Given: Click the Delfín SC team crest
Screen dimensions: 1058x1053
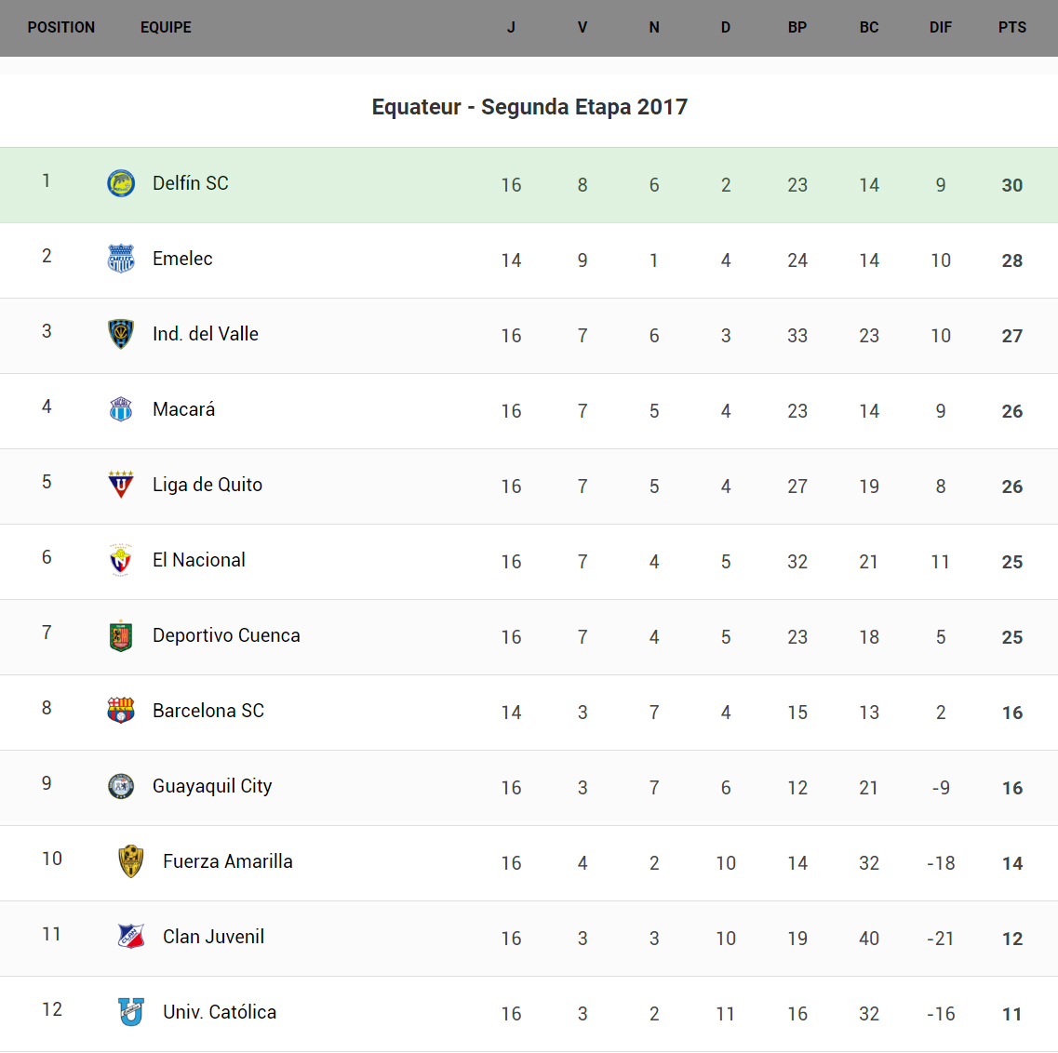Looking at the screenshot, I should [x=121, y=183].
